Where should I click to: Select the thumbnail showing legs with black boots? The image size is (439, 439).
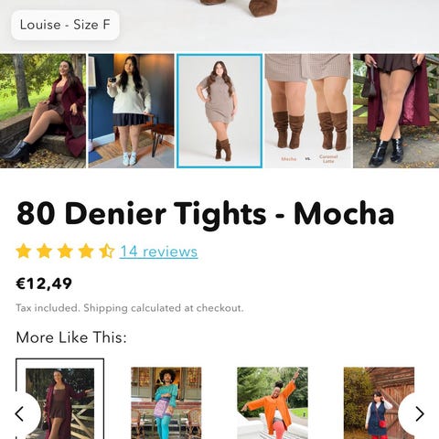[396, 111]
